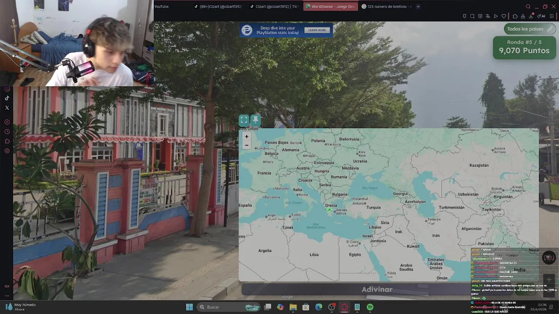Open extensions cube in sidebar

(x=7, y=141)
